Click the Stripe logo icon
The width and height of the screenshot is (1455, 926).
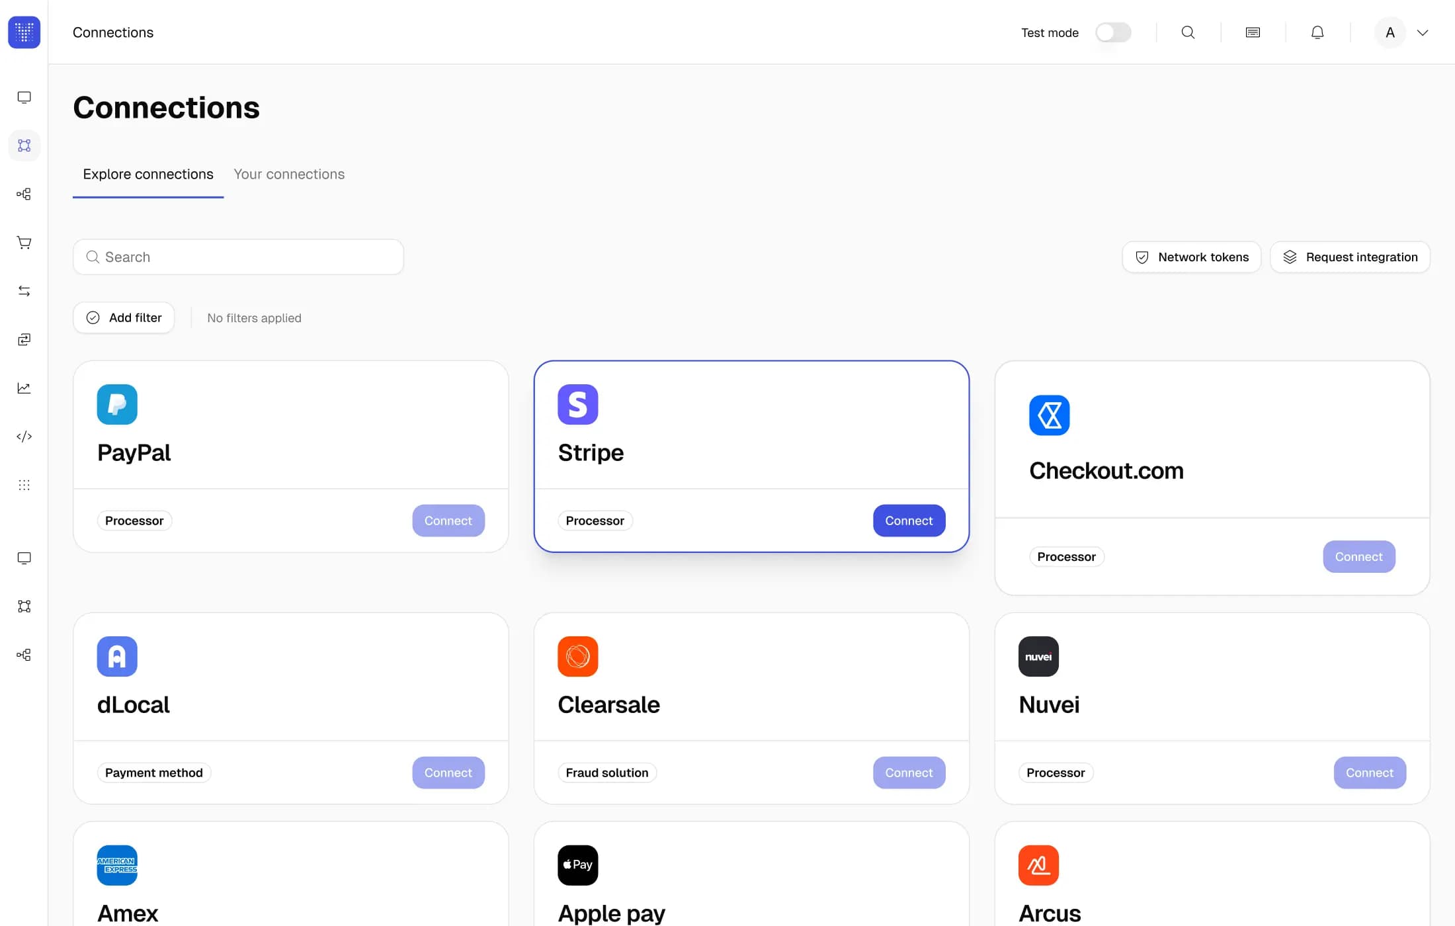click(x=578, y=404)
